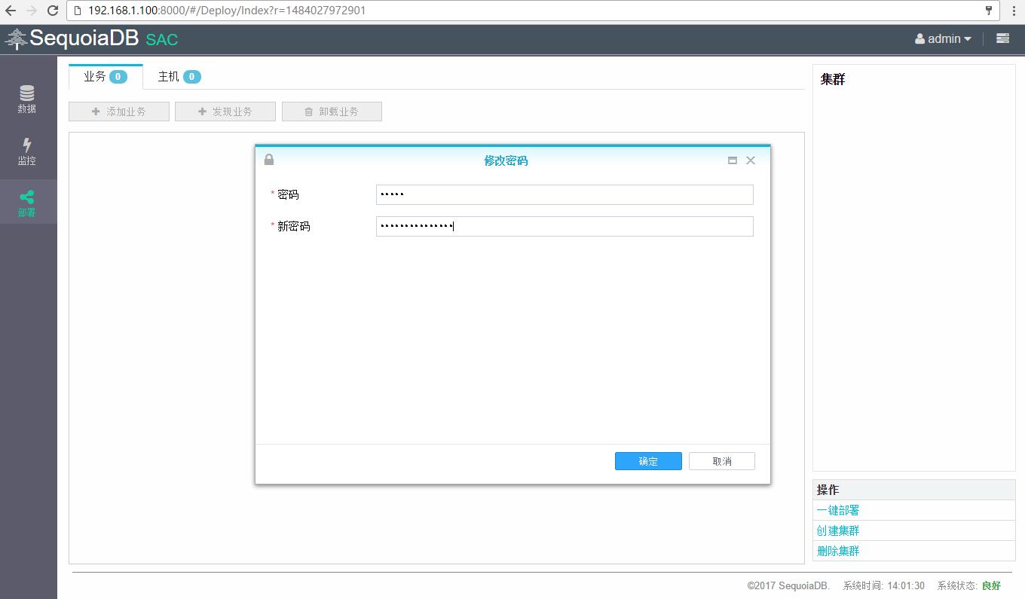Click the saved password key icon in address bar
This screenshot has width=1025, height=599.
(x=988, y=11)
